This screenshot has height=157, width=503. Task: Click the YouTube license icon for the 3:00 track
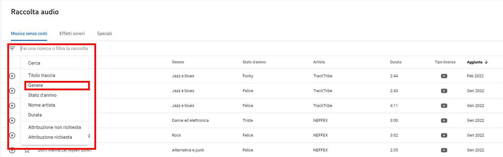(x=444, y=121)
